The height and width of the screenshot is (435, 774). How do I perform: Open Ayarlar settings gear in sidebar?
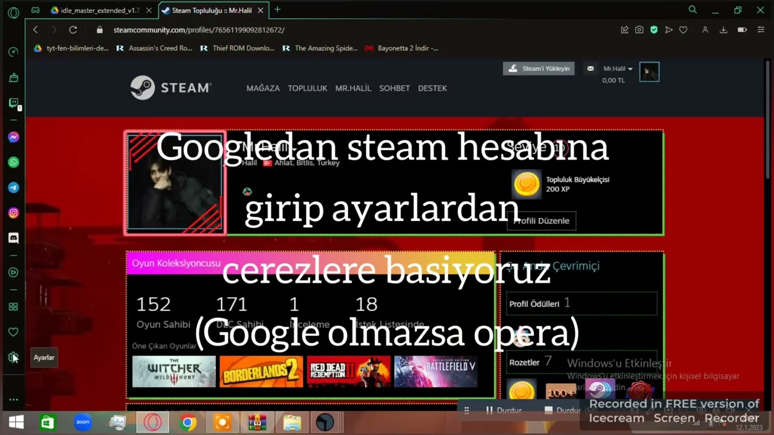pyautogui.click(x=13, y=357)
